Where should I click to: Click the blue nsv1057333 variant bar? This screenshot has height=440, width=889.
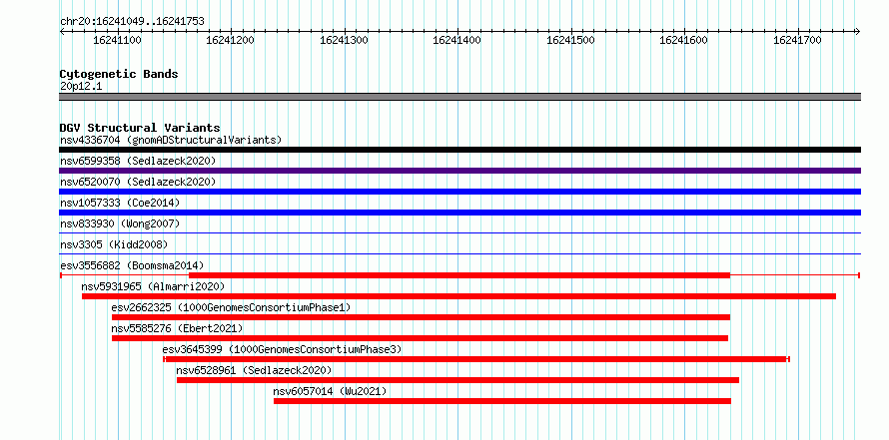pyautogui.click(x=459, y=213)
